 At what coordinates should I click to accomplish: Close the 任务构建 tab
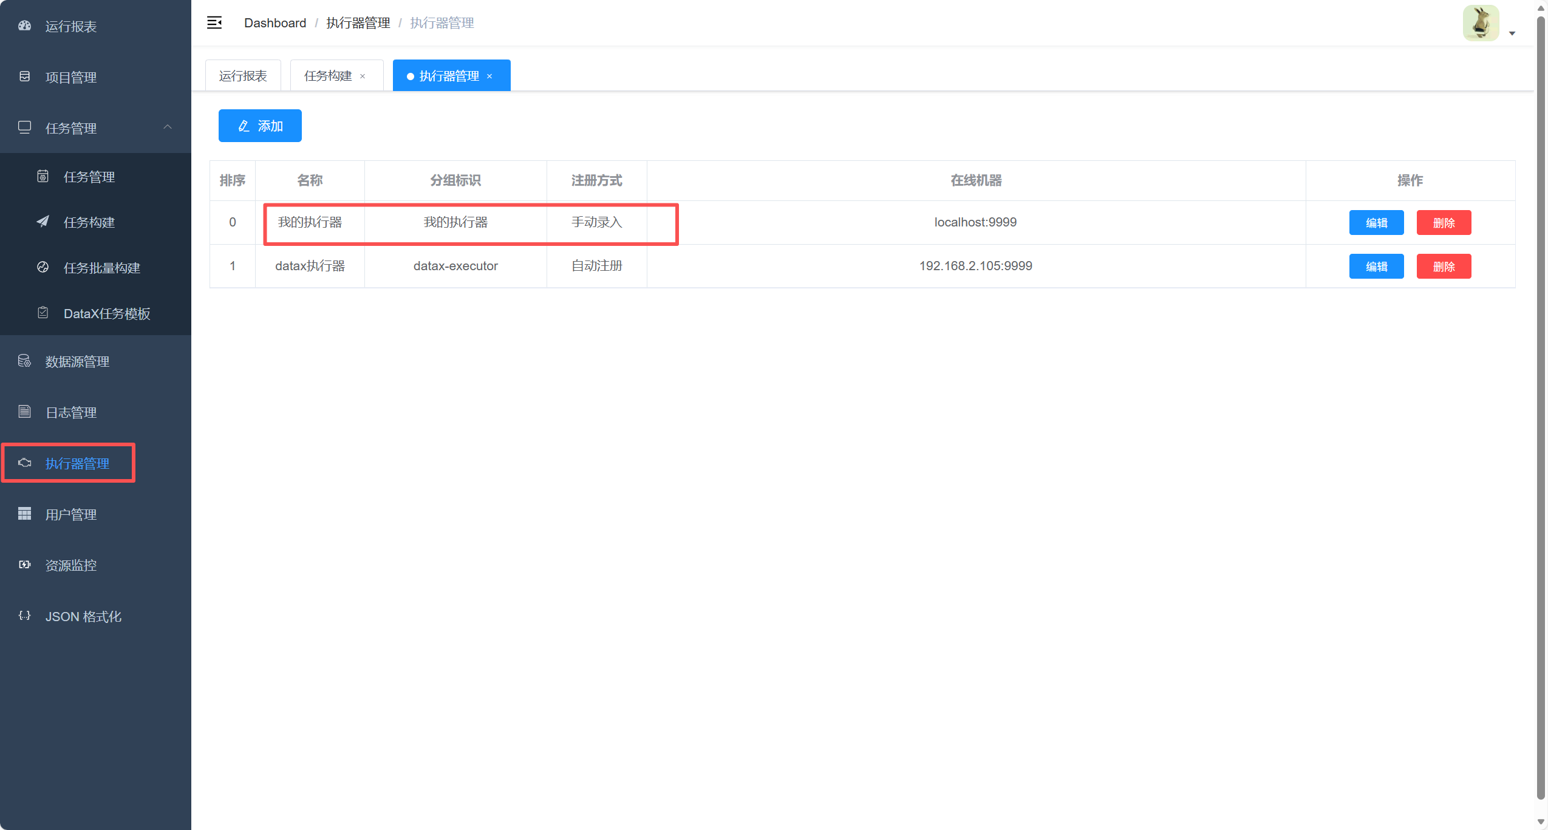click(x=363, y=77)
